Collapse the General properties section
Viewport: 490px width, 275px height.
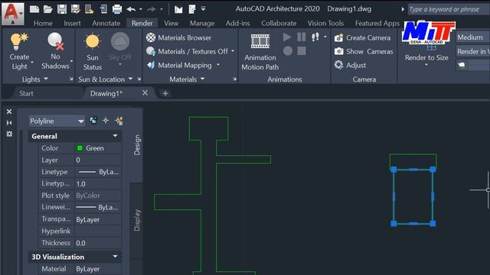click(x=115, y=136)
